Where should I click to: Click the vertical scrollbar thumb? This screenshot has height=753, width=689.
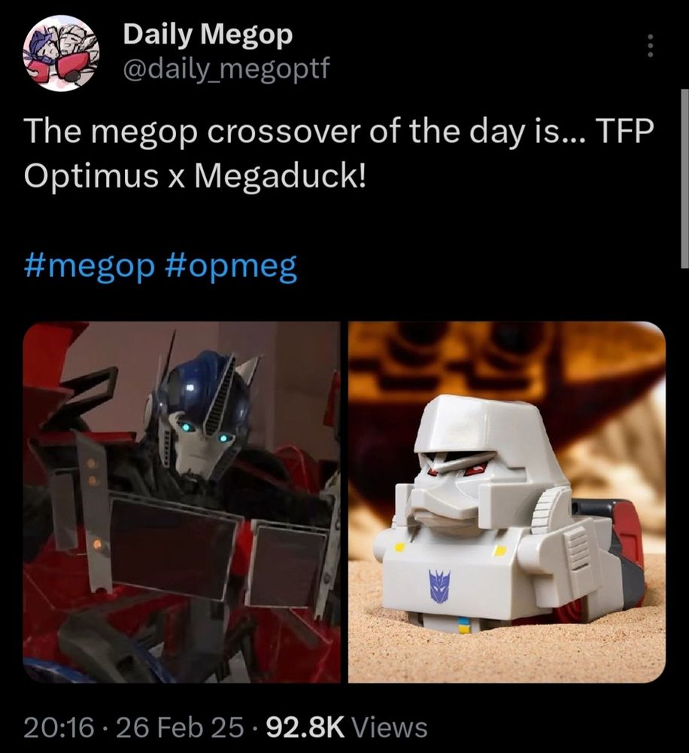tap(684, 178)
